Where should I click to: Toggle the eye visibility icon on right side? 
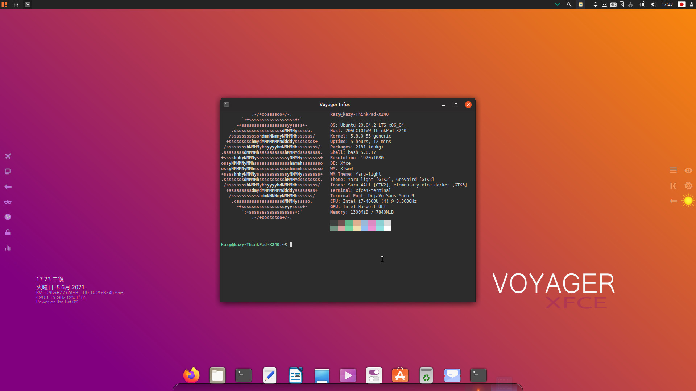tap(688, 171)
